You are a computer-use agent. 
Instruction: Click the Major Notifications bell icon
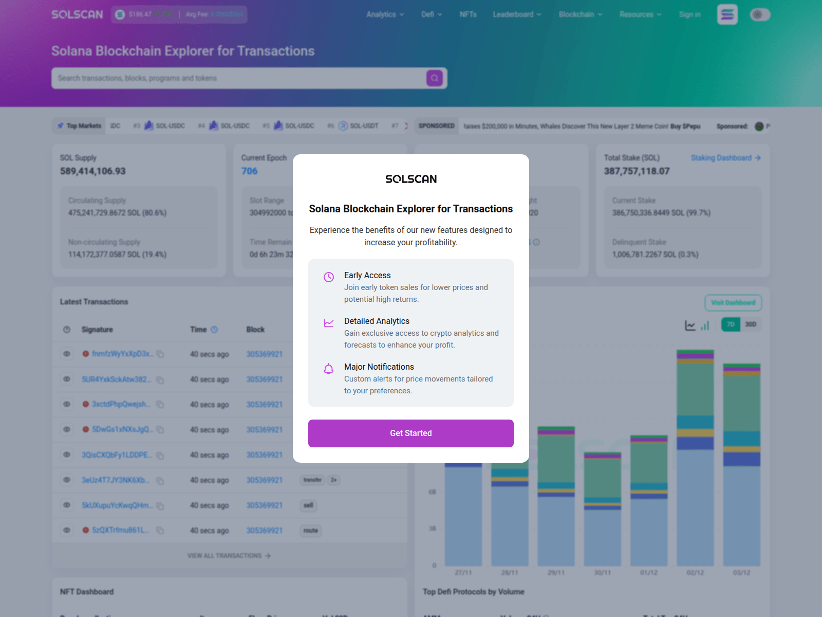pos(329,369)
